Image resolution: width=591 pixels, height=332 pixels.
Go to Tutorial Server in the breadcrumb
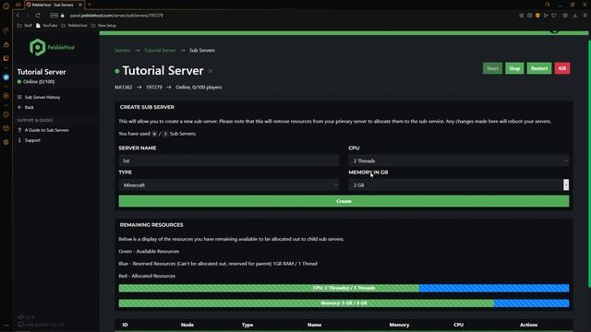click(160, 50)
